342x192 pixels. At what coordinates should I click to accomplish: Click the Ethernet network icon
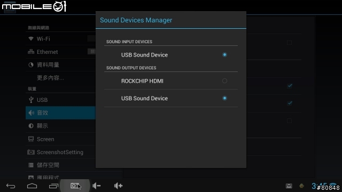tap(31, 52)
